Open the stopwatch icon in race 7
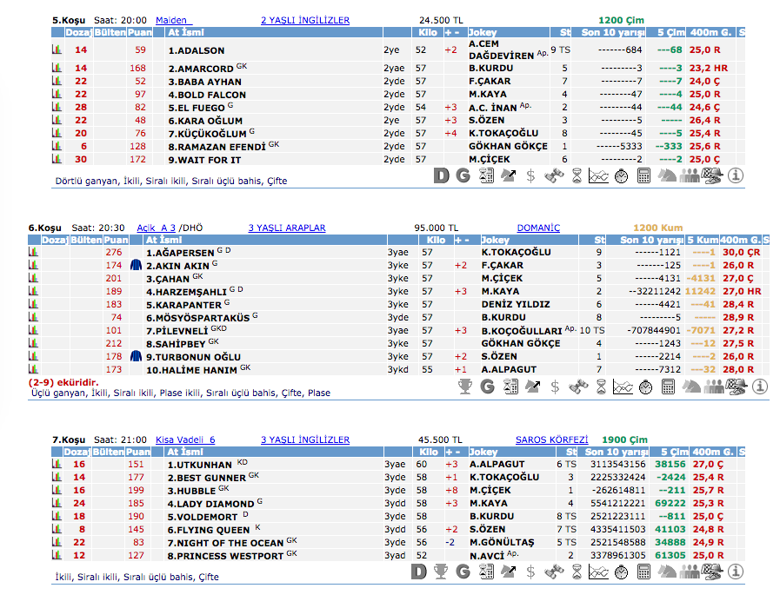Viewport: 780px width, 608px height. (621, 572)
